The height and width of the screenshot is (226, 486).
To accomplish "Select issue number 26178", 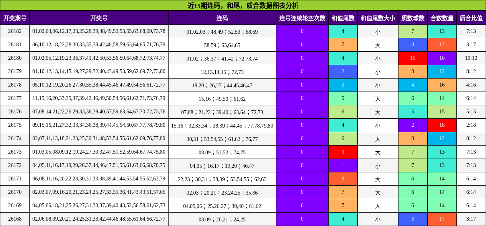I will coord(15,85).
